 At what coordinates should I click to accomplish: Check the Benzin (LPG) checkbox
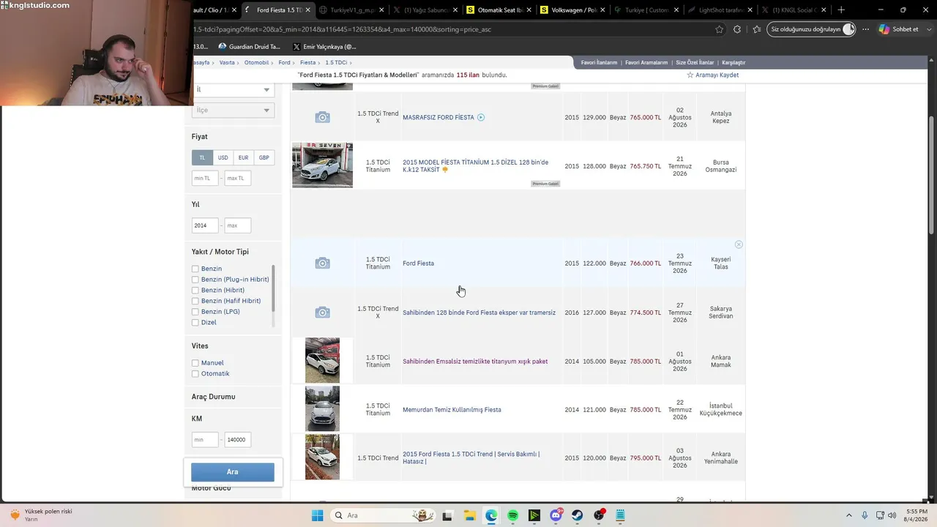coord(195,312)
